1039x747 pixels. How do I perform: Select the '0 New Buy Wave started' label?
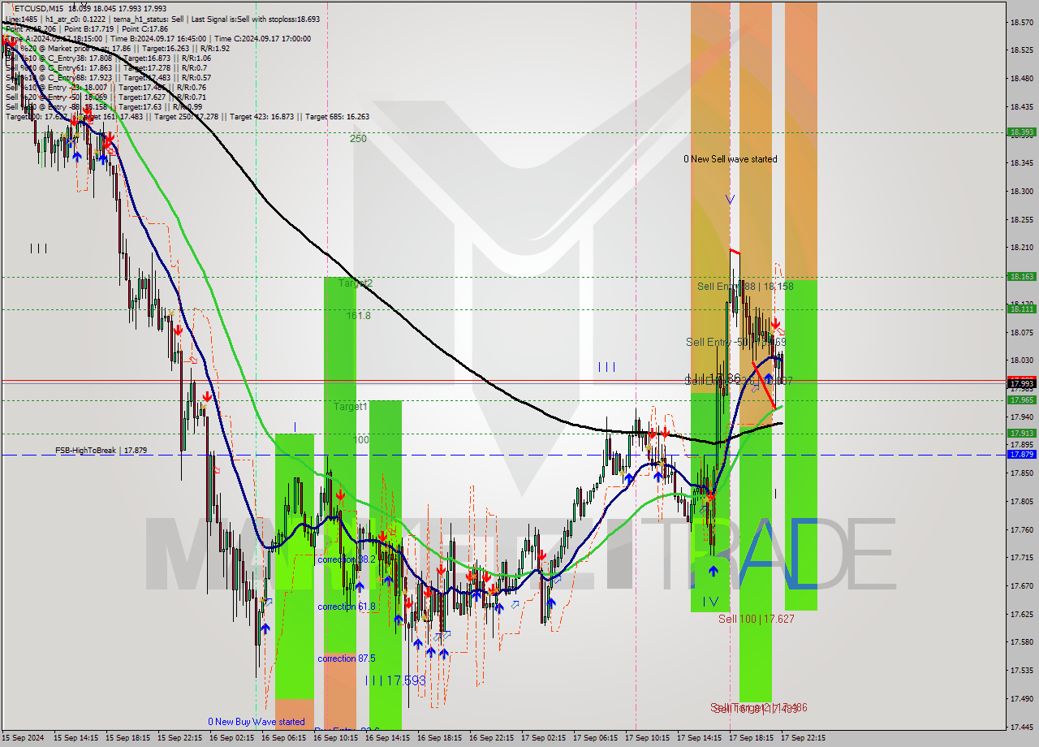(257, 722)
